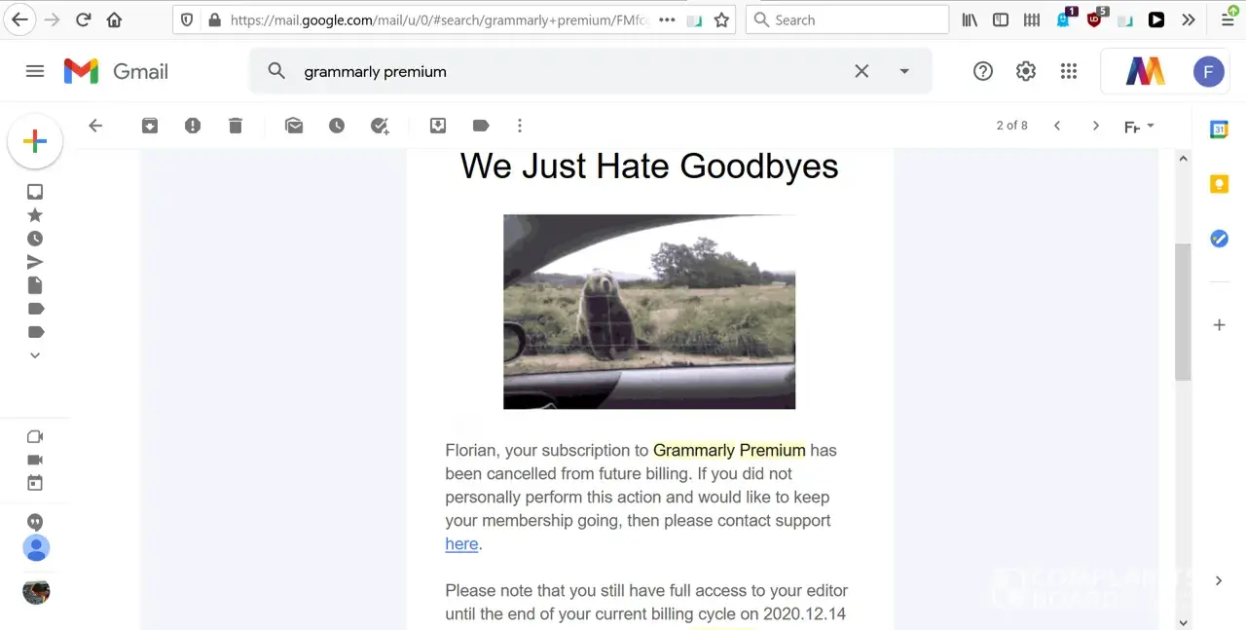Report the email as spam
Image resolution: width=1246 pixels, height=630 pixels.
(193, 126)
